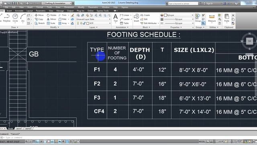This screenshot has height=145, width=257.
Task: Expand the Annotation panel
Action: tap(122, 27)
